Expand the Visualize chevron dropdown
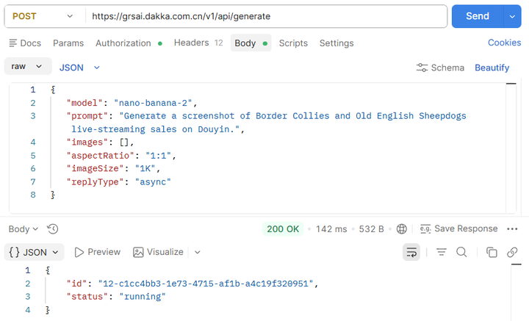This screenshot has width=529, height=321. click(x=198, y=252)
